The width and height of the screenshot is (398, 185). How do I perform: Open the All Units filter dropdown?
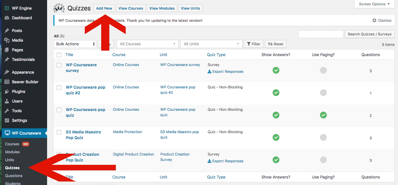pyautogui.click(x=211, y=44)
